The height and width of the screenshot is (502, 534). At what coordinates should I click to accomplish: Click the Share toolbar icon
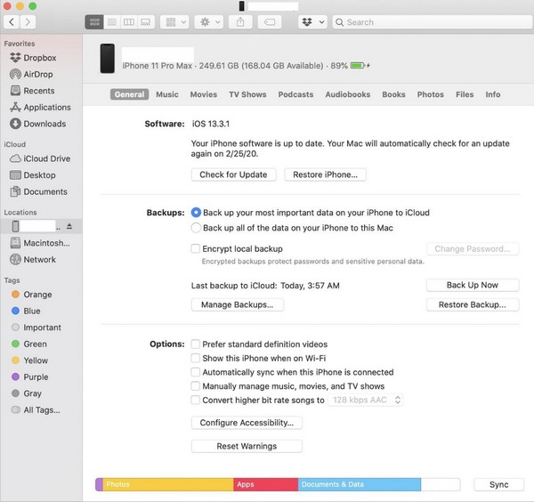tap(240, 22)
